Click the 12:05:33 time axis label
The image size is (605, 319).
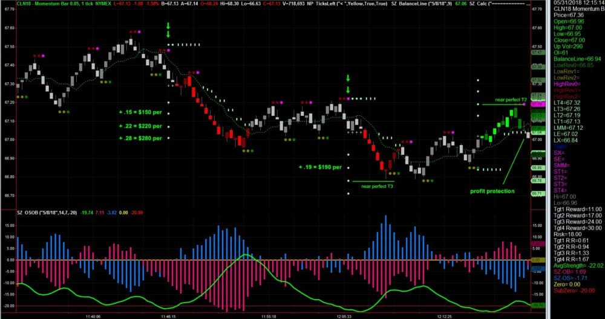point(344,316)
